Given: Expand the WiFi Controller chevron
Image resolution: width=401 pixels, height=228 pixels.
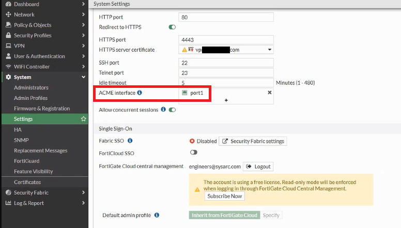Looking at the screenshot, I should [x=83, y=67].
